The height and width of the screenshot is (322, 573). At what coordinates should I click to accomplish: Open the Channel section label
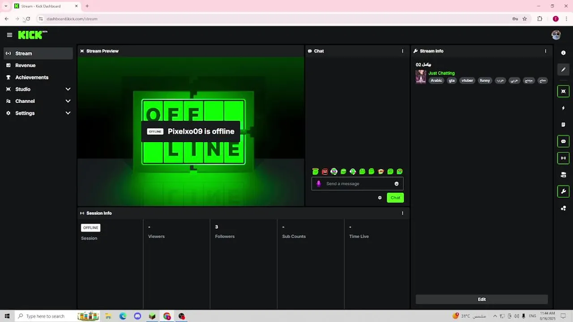pyautogui.click(x=25, y=101)
